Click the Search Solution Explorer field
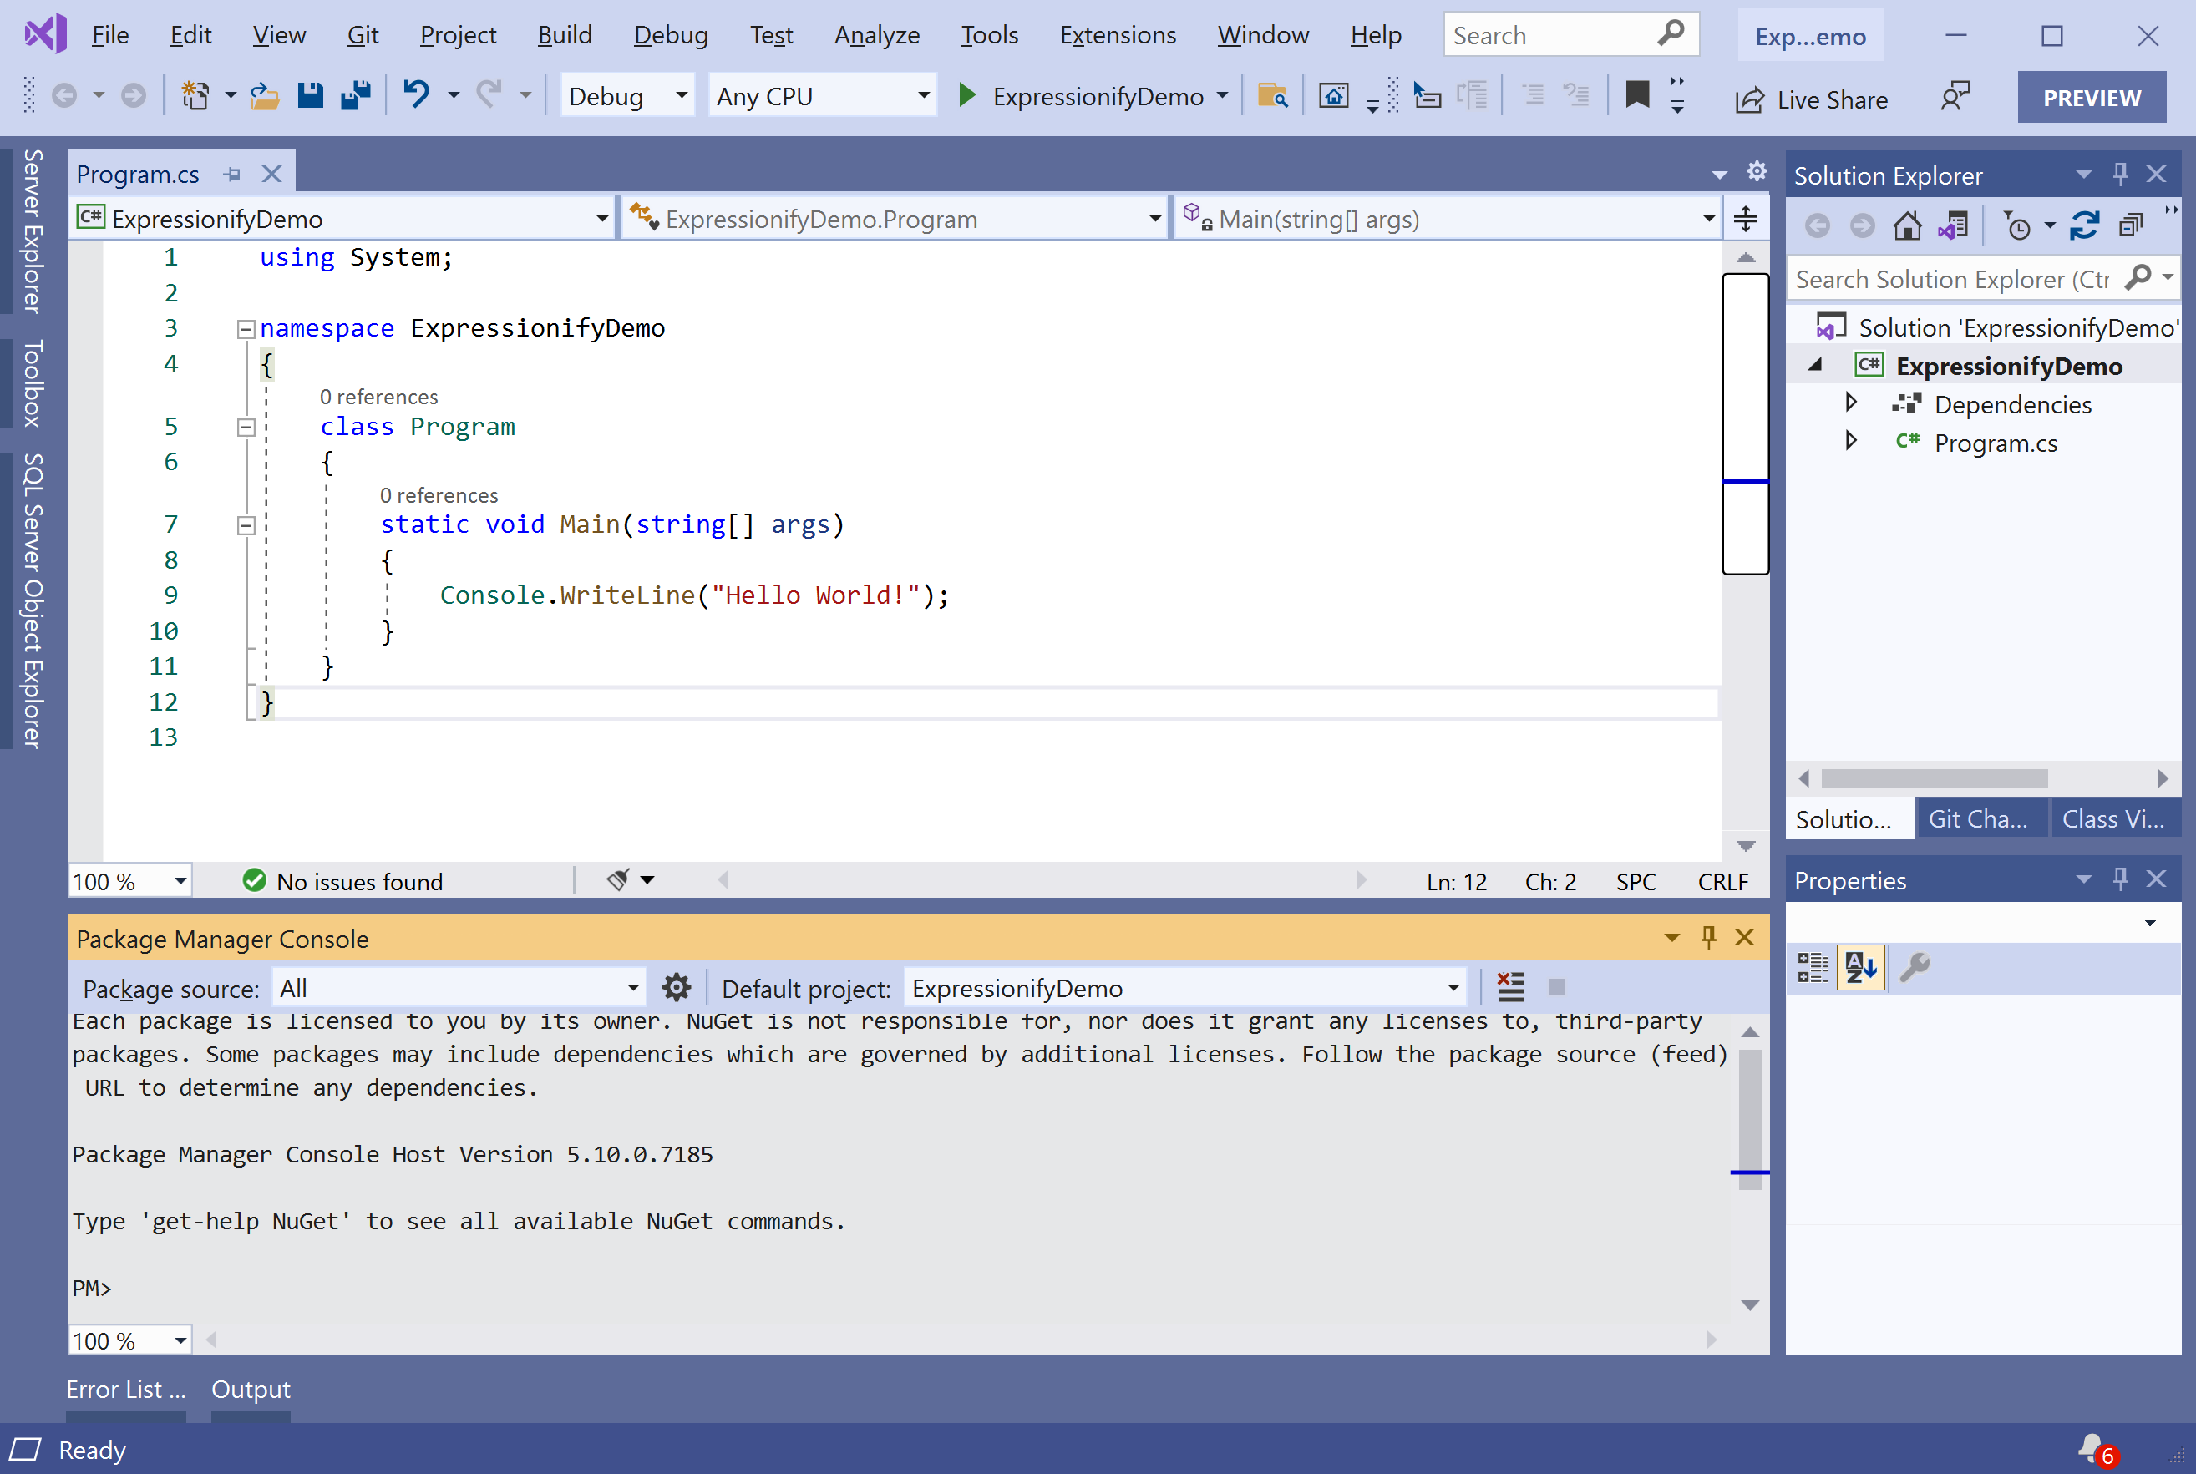Viewport: 2196px width, 1474px height. [x=1950, y=279]
